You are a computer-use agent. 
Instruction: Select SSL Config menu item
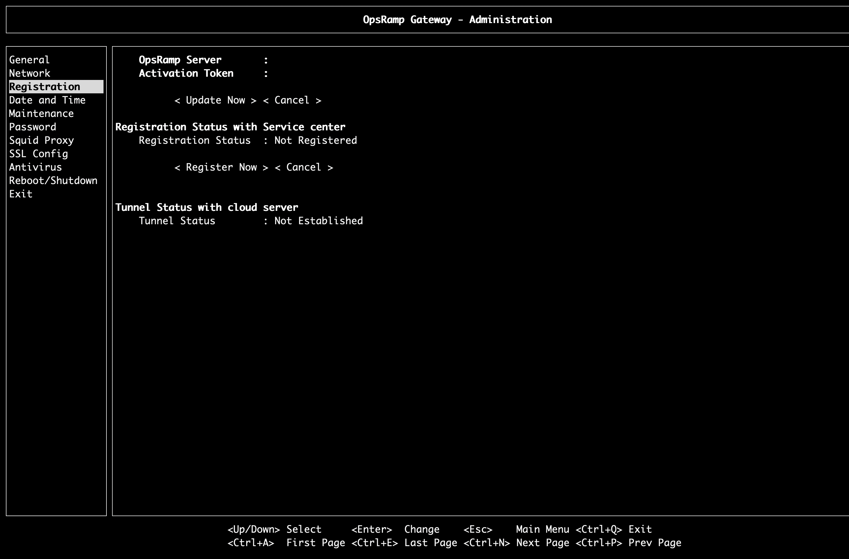click(x=39, y=154)
